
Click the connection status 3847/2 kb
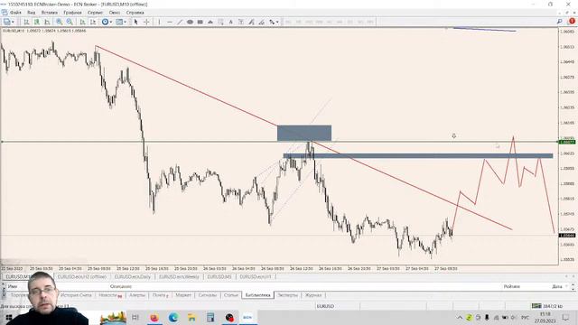547,306
